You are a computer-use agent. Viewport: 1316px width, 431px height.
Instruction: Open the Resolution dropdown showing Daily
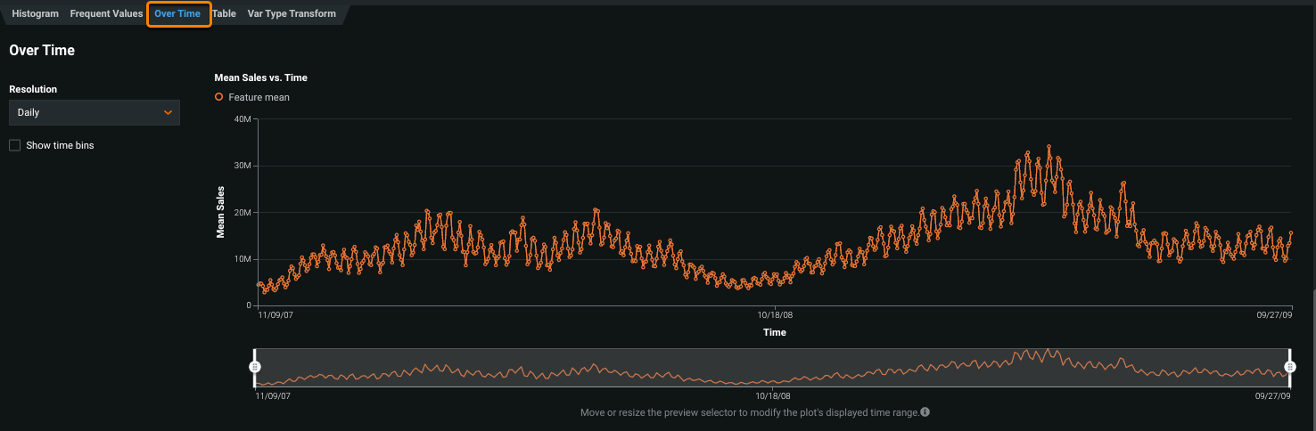[x=94, y=113]
